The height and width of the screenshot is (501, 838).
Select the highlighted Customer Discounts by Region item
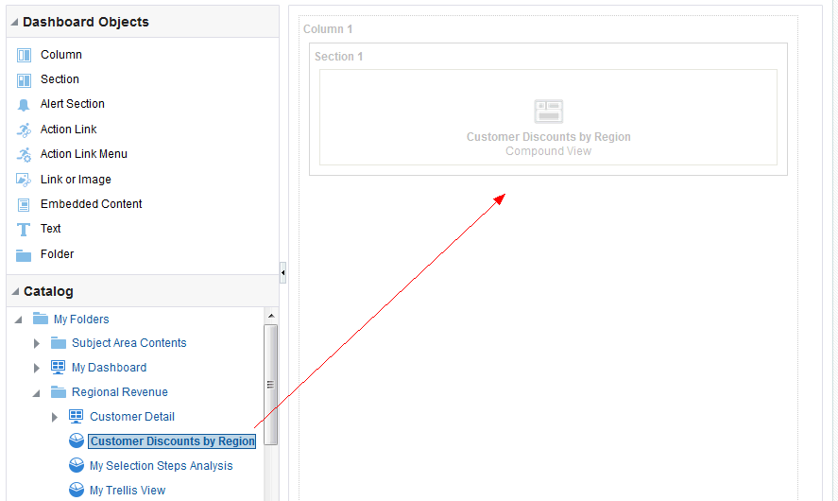point(172,441)
